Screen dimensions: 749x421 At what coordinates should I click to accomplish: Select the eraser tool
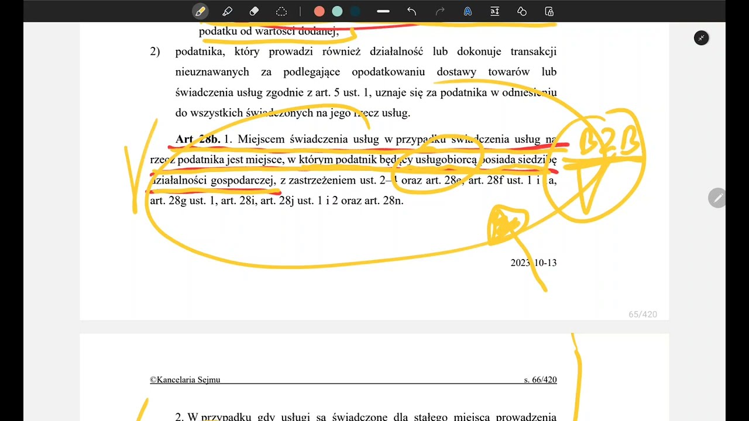pyautogui.click(x=254, y=11)
